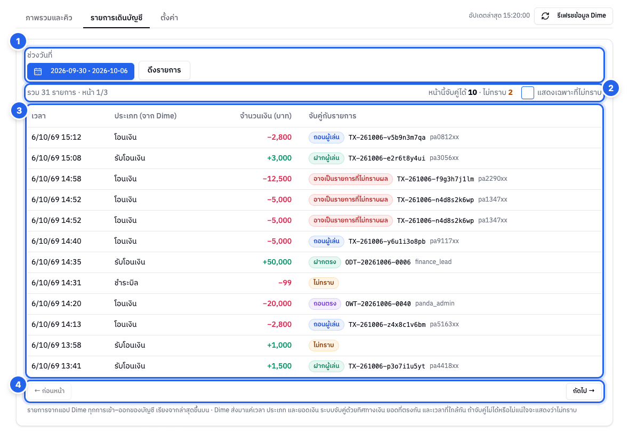Click the เวลา column header
This screenshot has height=433, width=629.
click(x=38, y=116)
